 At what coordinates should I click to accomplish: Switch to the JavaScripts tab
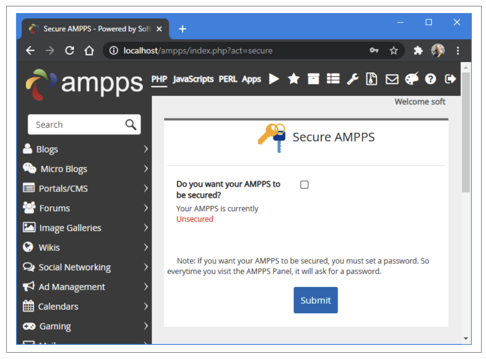point(193,79)
